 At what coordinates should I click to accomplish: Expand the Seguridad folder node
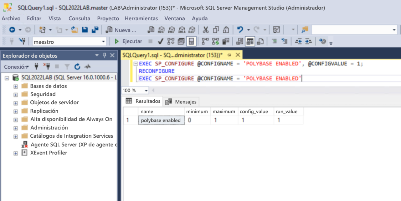click(16, 95)
